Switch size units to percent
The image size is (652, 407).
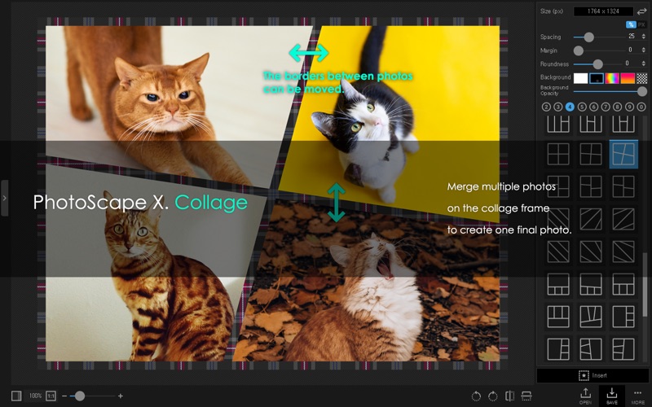point(631,24)
